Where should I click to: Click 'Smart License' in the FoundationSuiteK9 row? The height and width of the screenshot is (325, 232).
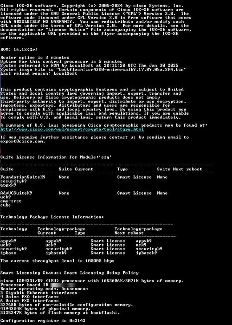134,177
